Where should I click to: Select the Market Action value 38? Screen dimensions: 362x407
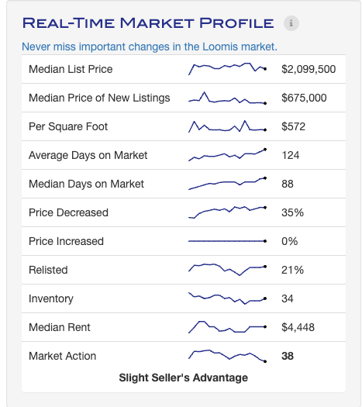coord(288,356)
